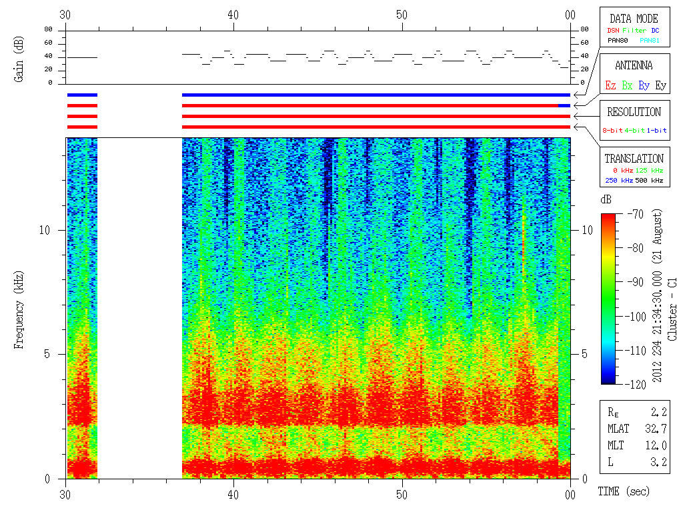Click the 50 label on top time axis

point(402,15)
